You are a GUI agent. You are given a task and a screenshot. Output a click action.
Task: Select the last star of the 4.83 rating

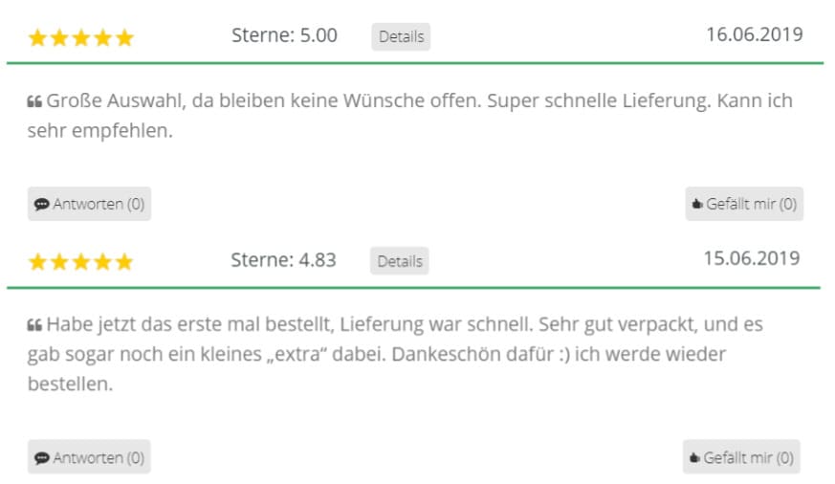click(x=124, y=262)
